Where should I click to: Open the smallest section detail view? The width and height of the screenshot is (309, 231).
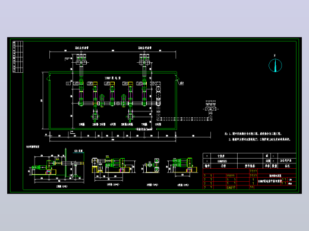[x=150, y=165]
